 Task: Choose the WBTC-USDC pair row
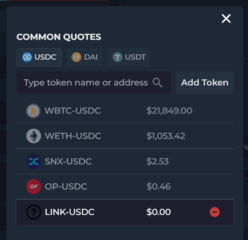pos(125,111)
